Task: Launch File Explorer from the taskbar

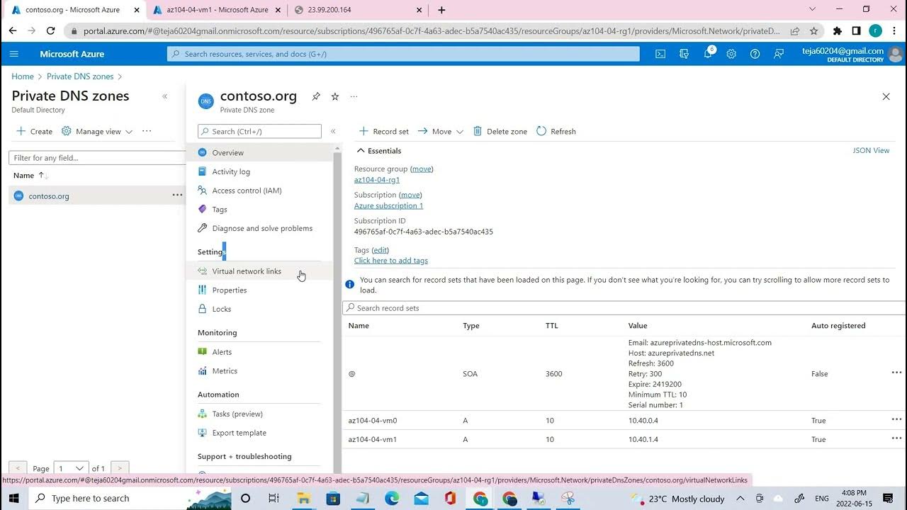Action: click(303, 498)
